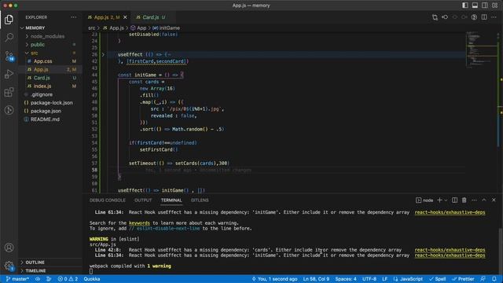Open the Source Control view
The image size is (503, 283).
point(9,56)
